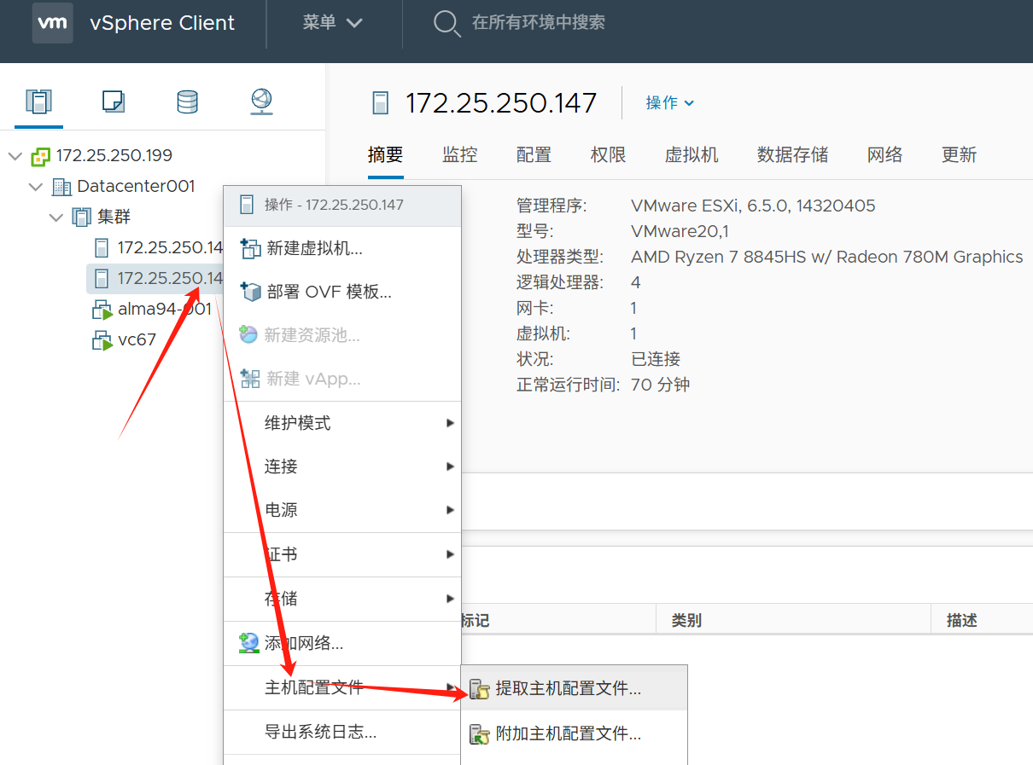Viewport: 1033px width, 765px height.
Task: Expand the 证书 submenu
Action: click(x=342, y=554)
